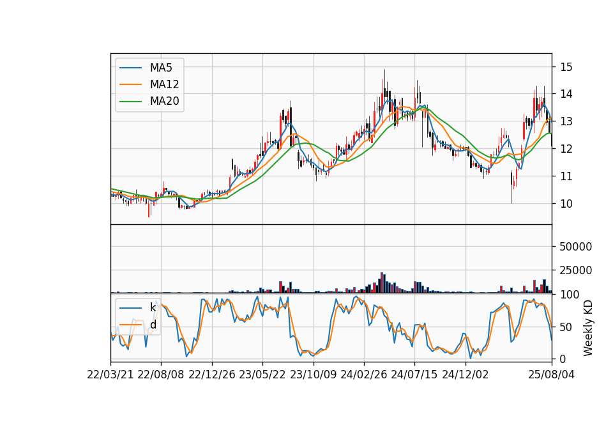Click the 24/12/02 date tick label
613x441 pixels.
pos(465,375)
